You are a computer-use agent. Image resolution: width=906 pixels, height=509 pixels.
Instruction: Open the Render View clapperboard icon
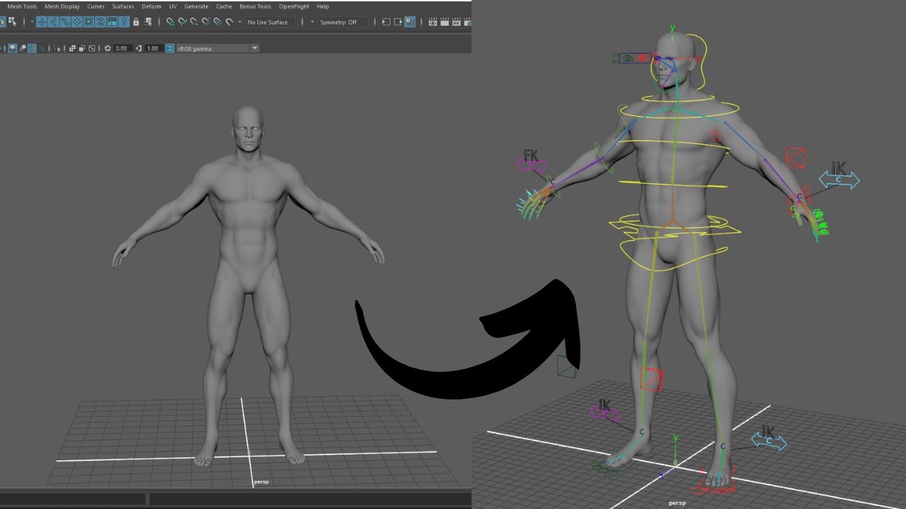point(433,22)
